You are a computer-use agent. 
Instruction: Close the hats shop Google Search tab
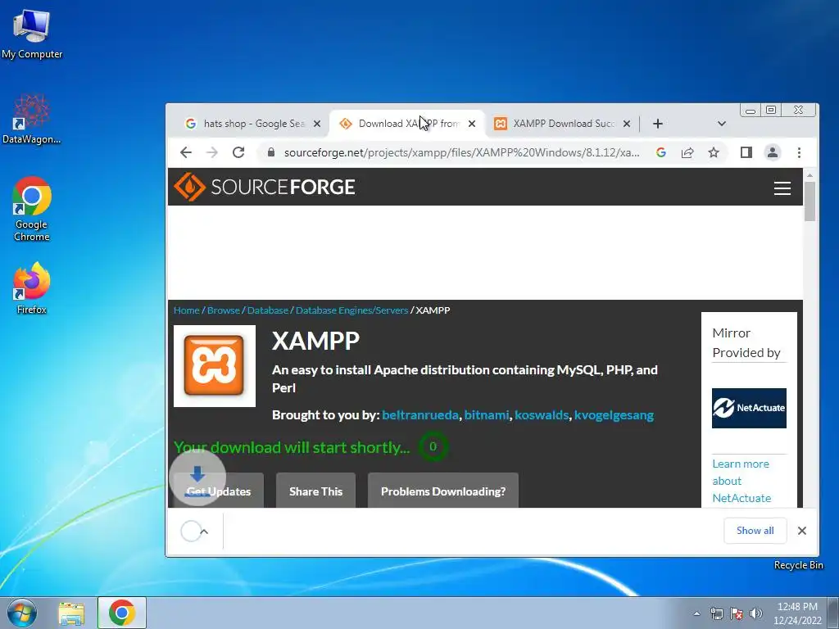pyautogui.click(x=317, y=124)
